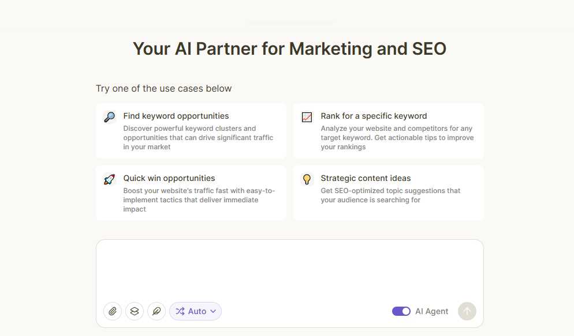The height and width of the screenshot is (336, 574).
Task: Click the Rank for keyword description text
Action: (397, 138)
